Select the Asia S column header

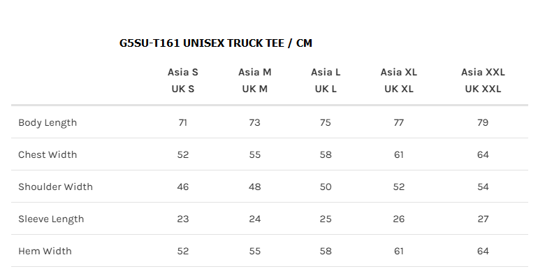coord(183,73)
